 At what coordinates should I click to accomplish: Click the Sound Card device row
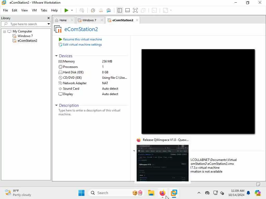tap(93, 89)
